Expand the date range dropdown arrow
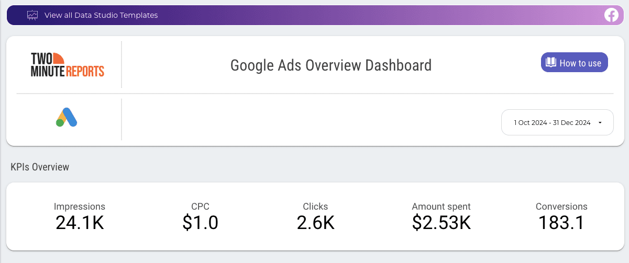 point(600,123)
